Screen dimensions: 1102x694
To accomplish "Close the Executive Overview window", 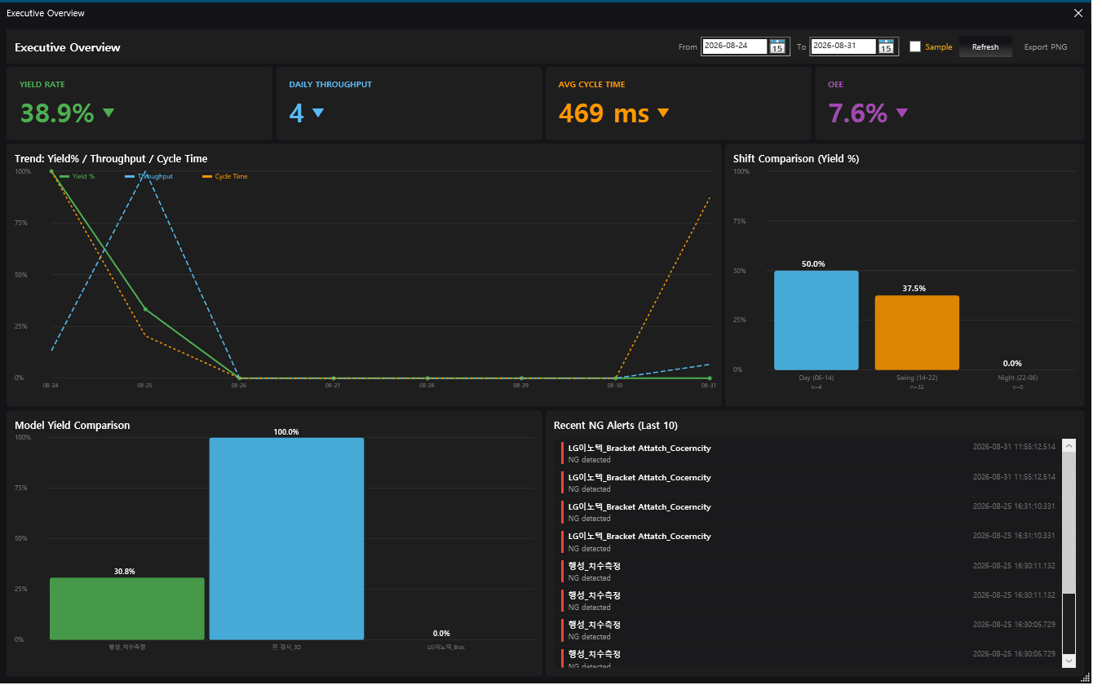I will coord(1078,13).
